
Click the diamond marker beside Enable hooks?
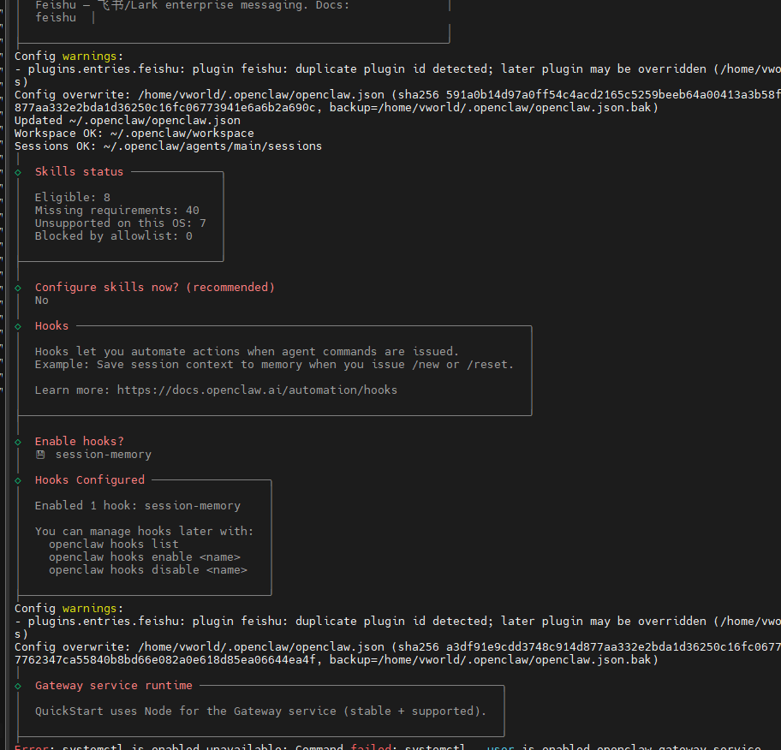[18, 442]
